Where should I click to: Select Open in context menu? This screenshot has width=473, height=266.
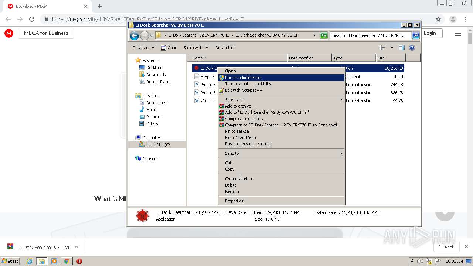[x=281, y=71]
